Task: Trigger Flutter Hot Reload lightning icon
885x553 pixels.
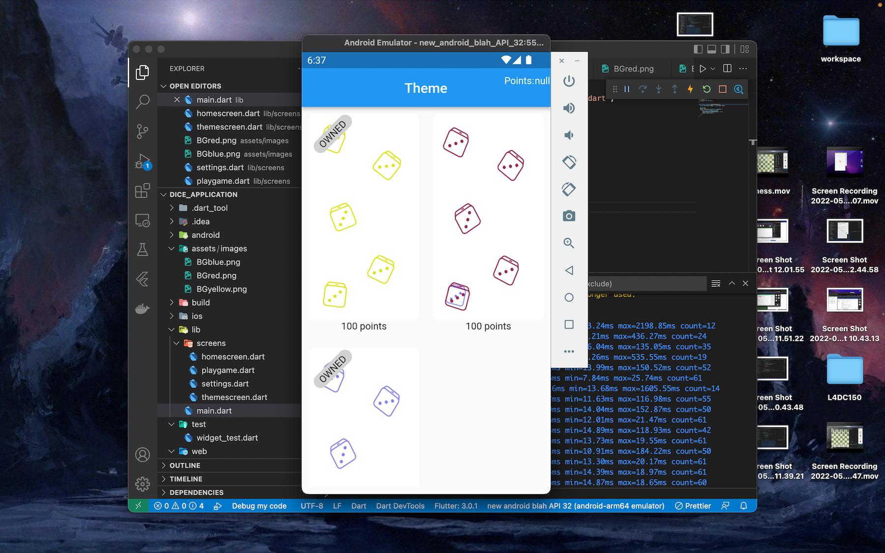Action: (x=690, y=89)
